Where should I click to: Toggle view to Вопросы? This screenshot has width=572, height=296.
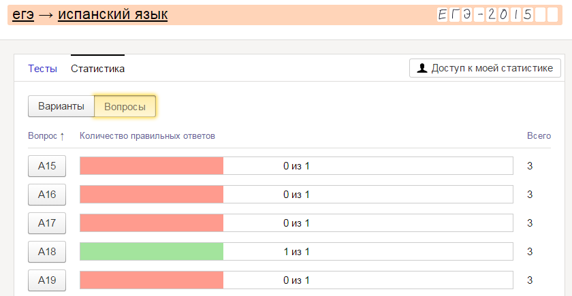pos(125,106)
